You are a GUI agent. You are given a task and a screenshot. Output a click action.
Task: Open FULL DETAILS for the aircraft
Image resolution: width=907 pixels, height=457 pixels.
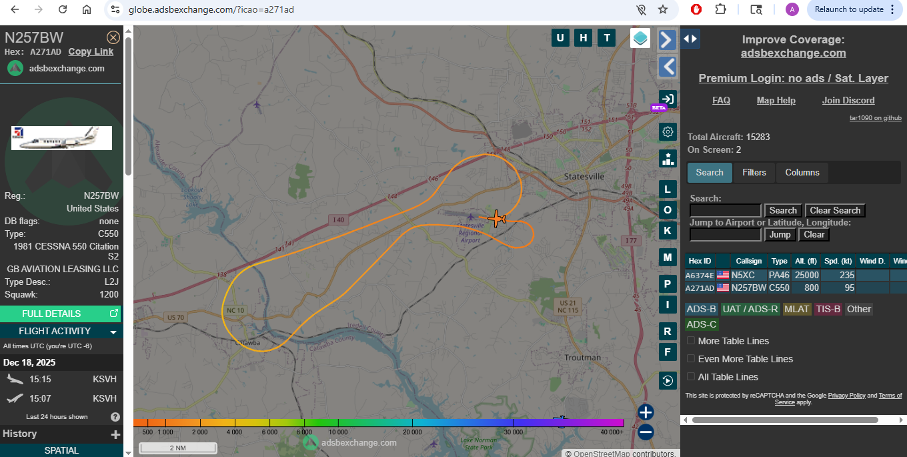(61, 314)
